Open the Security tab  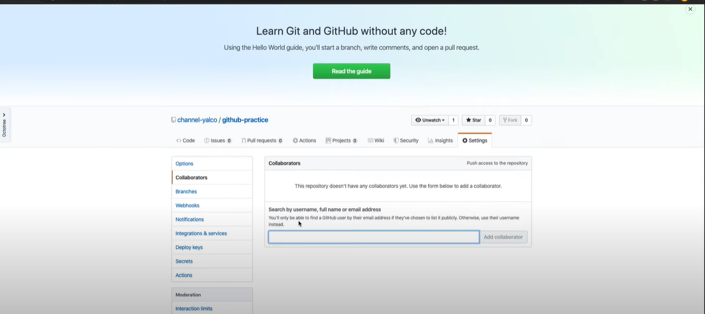pyautogui.click(x=406, y=140)
